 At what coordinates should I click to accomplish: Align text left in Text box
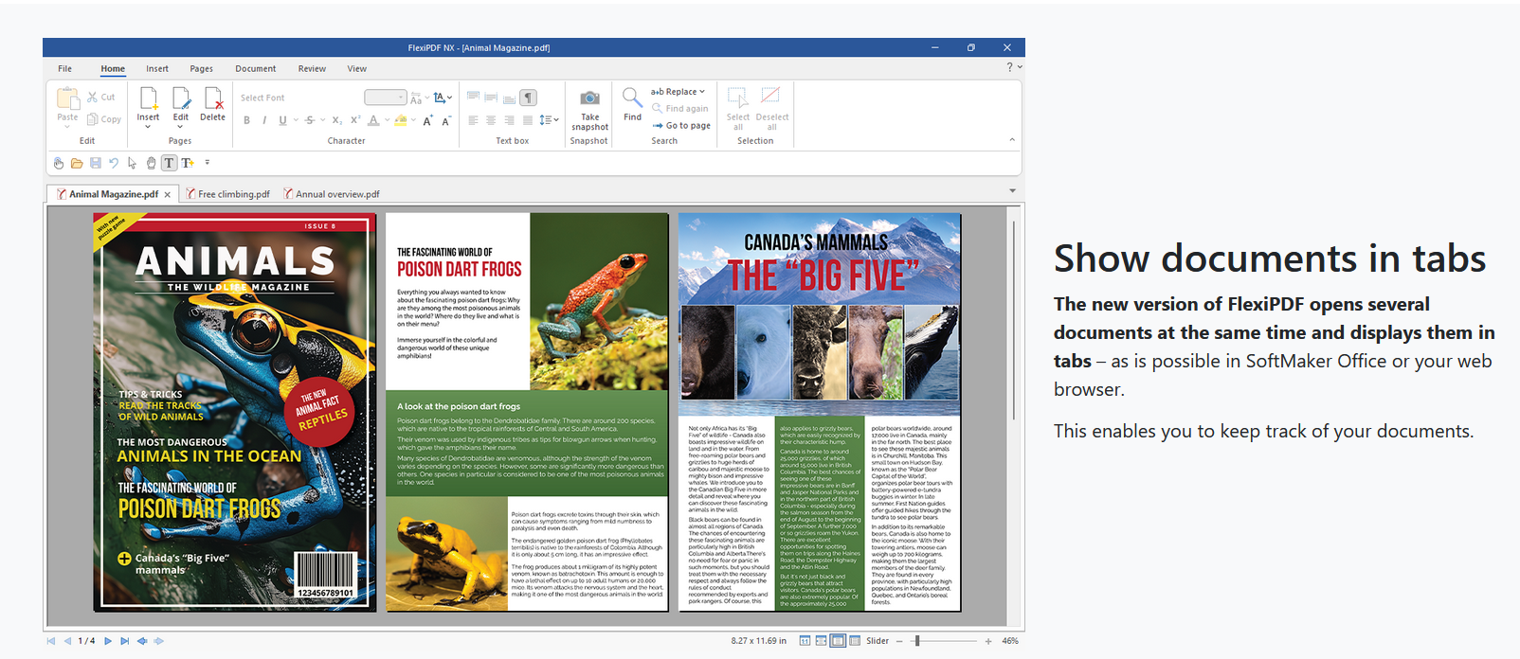pyautogui.click(x=473, y=120)
